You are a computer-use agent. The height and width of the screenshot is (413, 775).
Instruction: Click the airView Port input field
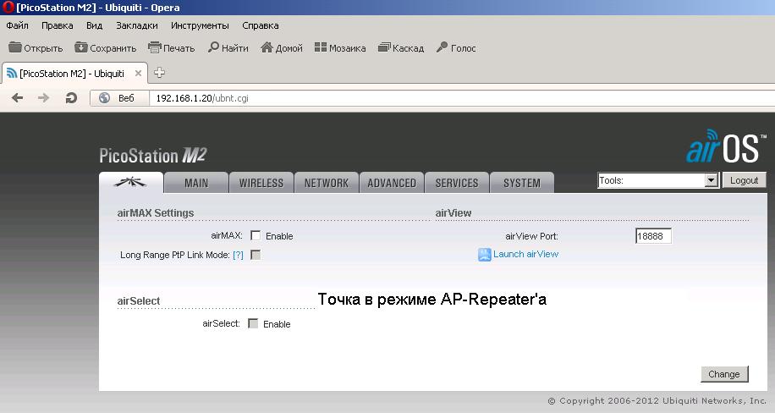tap(653, 236)
